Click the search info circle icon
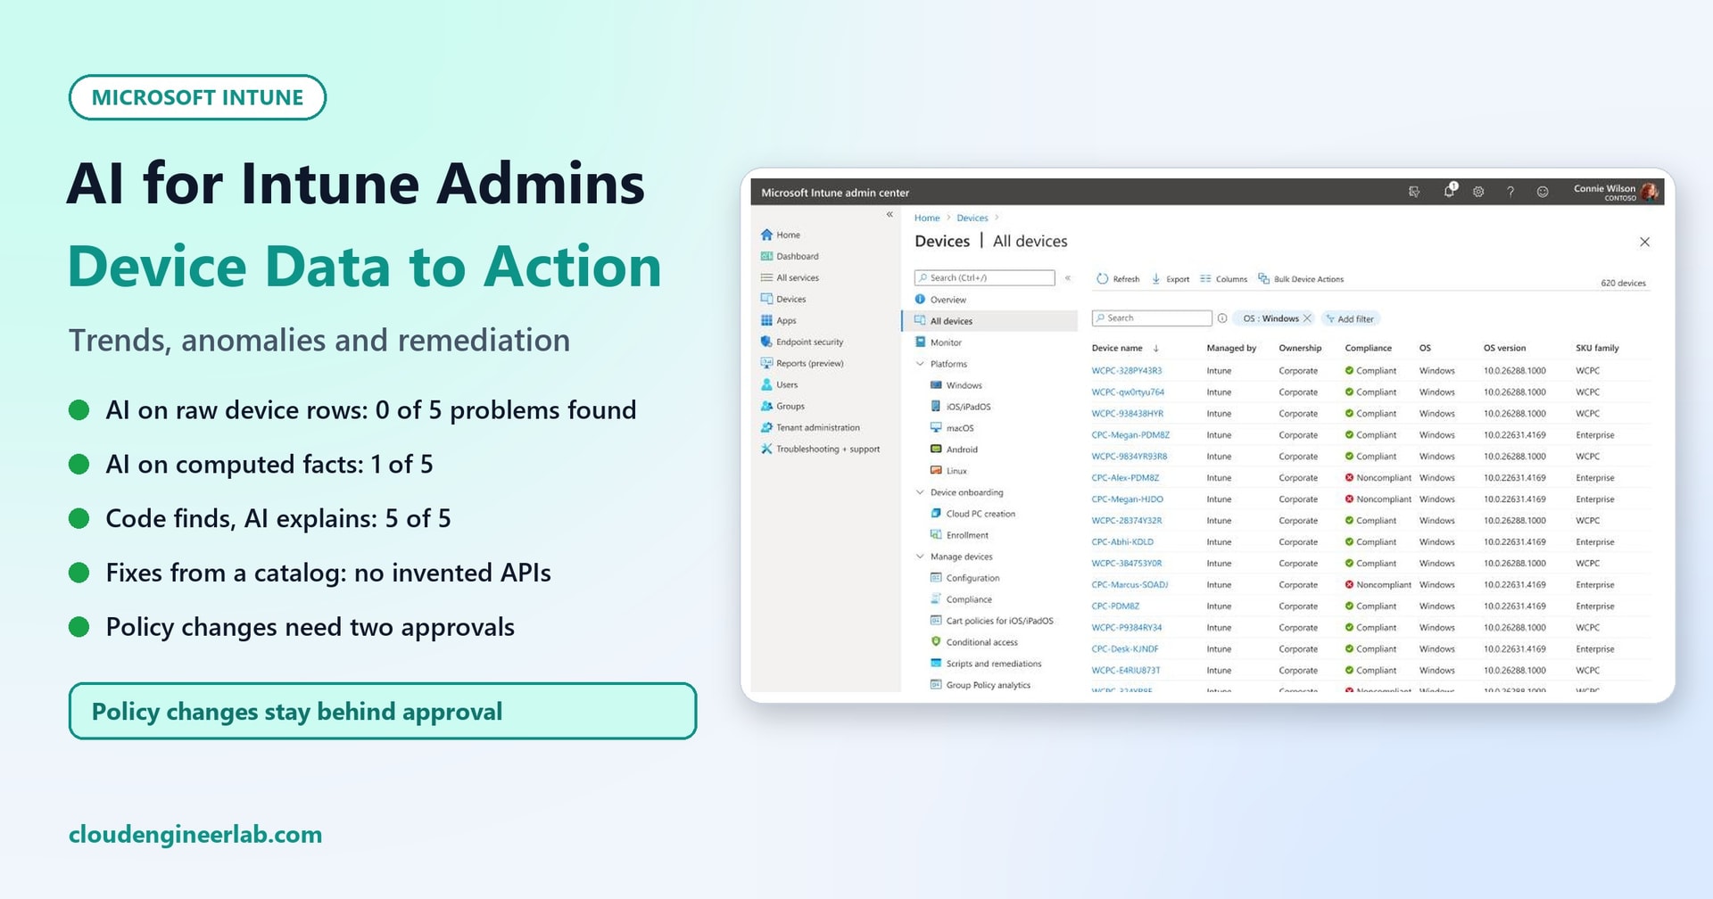The image size is (1713, 899). [1222, 318]
